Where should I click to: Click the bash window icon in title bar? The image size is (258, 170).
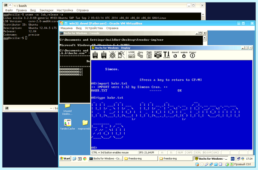pos(6,6)
